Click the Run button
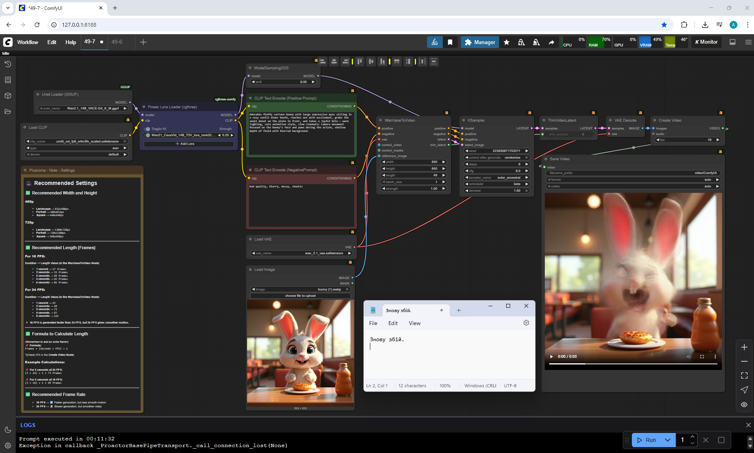 (x=647, y=440)
